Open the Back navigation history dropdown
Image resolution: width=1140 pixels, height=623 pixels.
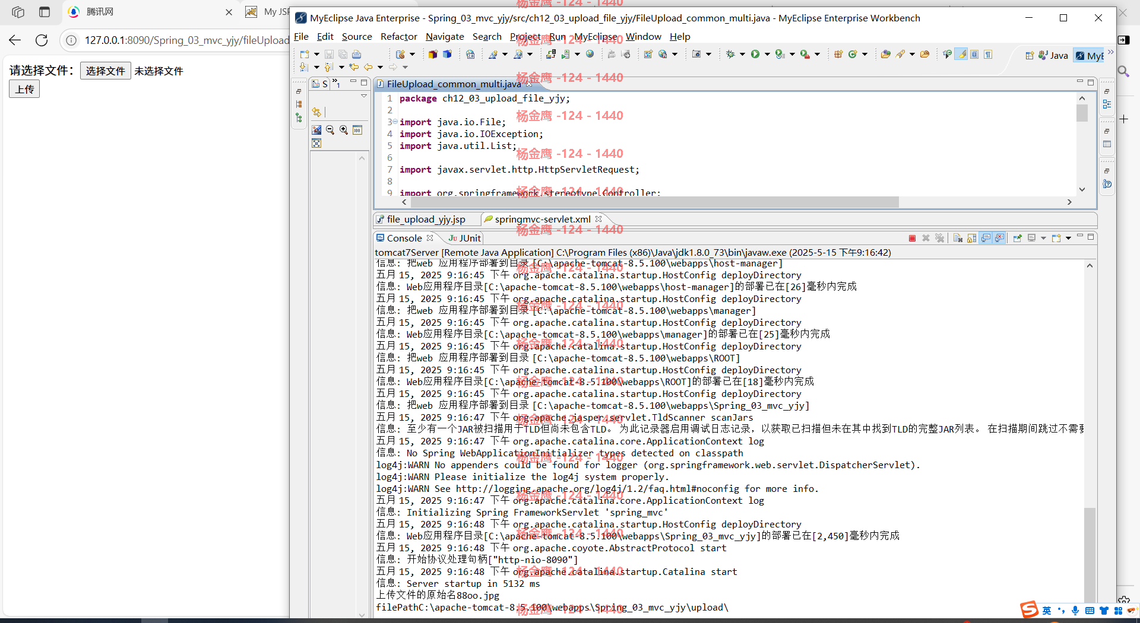(380, 67)
